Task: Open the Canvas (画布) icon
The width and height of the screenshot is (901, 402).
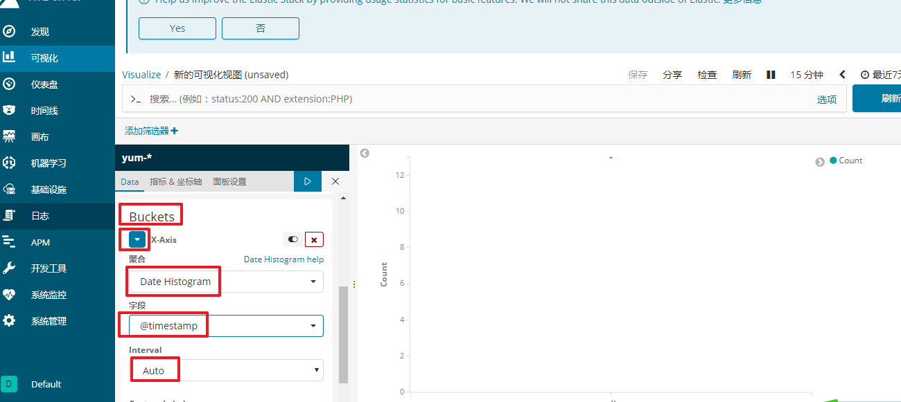Action: (x=9, y=136)
